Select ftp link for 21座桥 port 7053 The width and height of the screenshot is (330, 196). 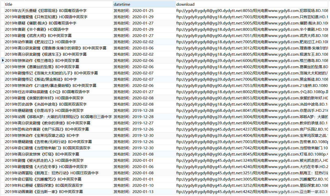point(252,85)
